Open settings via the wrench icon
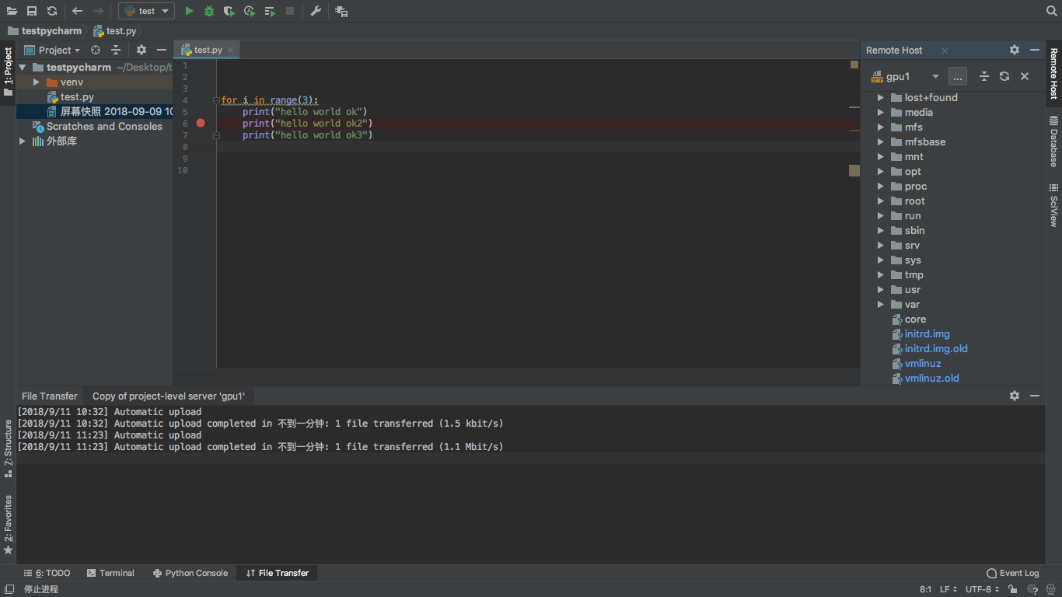Image resolution: width=1062 pixels, height=597 pixels. pos(316,11)
